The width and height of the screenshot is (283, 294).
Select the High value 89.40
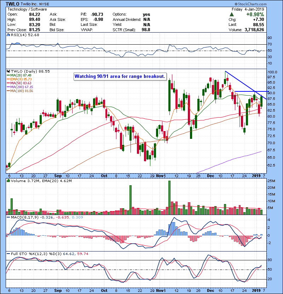(35, 19)
